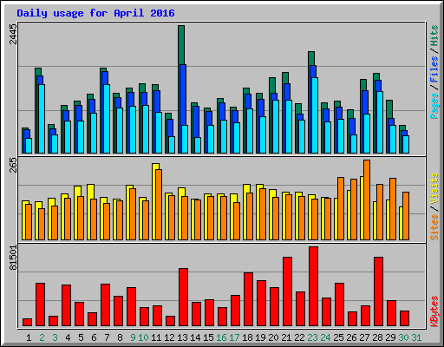Click the red KBytes legend label

[434, 311]
